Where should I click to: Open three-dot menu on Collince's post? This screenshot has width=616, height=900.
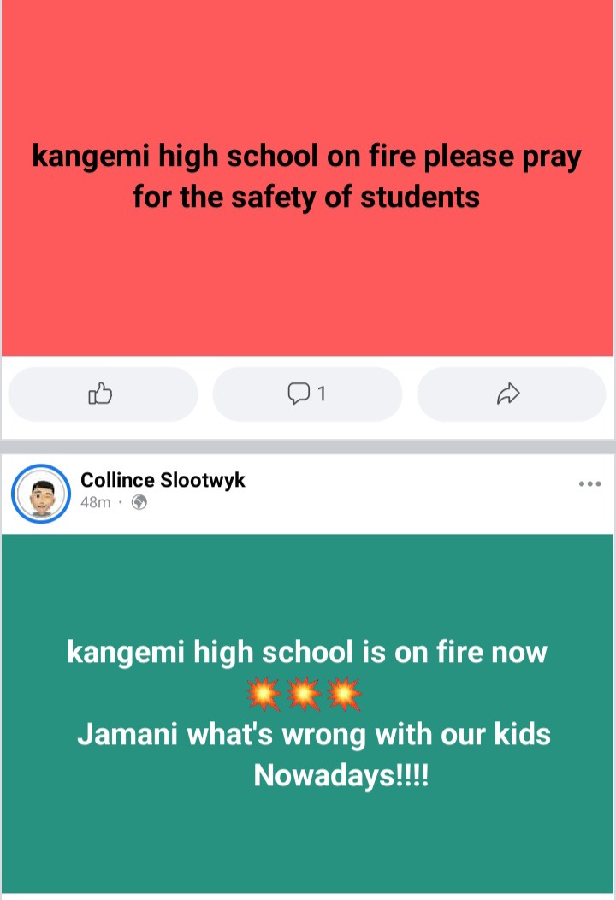pyautogui.click(x=589, y=484)
